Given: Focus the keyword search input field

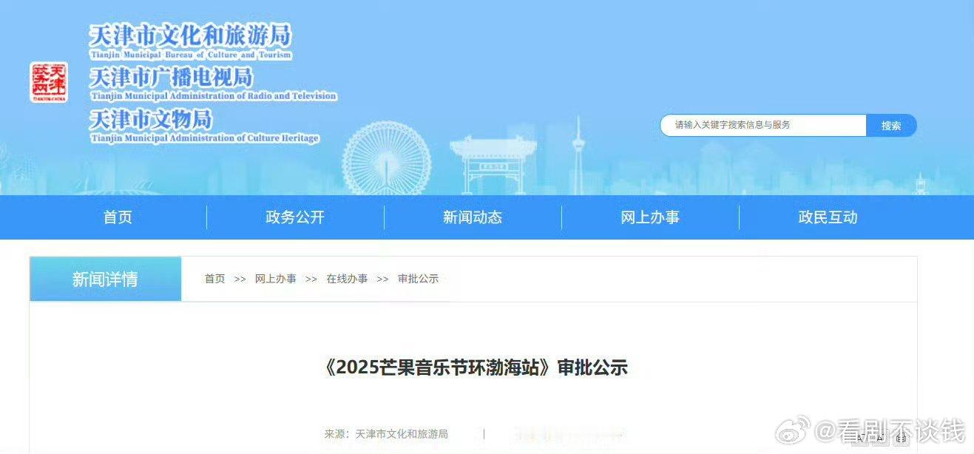Looking at the screenshot, I should 763,126.
